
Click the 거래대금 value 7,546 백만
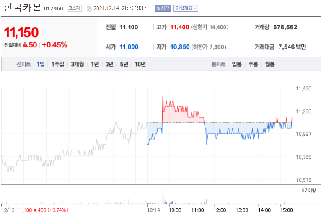pyautogui.click(x=292, y=47)
